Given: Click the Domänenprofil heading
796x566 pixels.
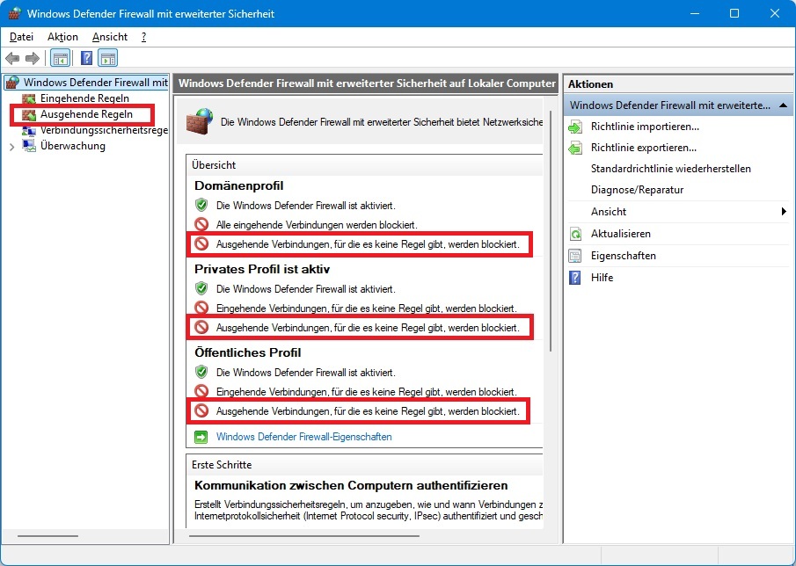Looking at the screenshot, I should [x=238, y=185].
